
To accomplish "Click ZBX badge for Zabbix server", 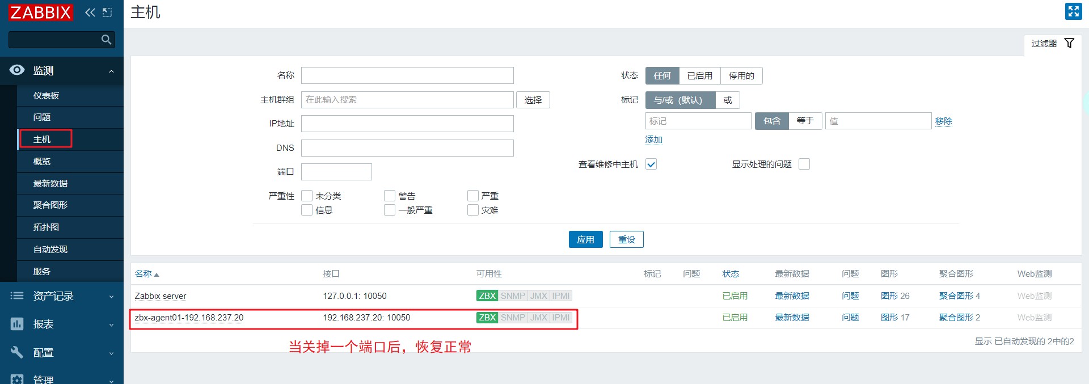I will (x=487, y=296).
